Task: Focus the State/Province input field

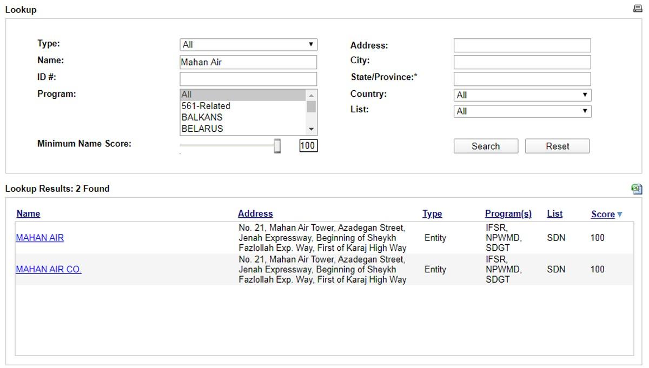Action: pos(522,79)
